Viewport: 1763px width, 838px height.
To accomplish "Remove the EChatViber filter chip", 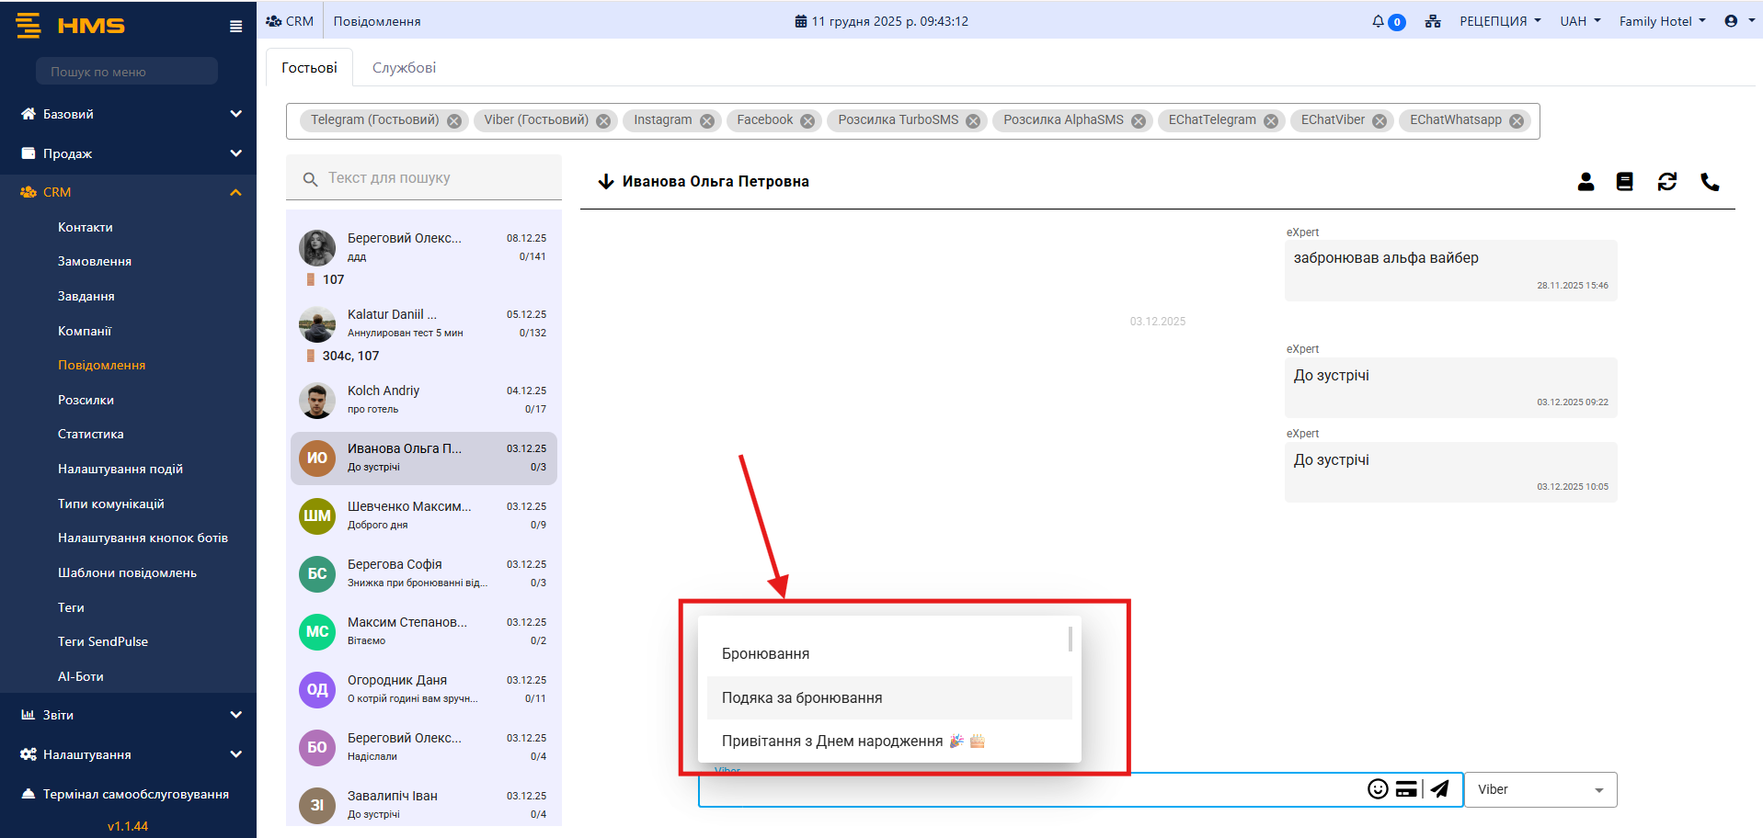I will [x=1379, y=121].
